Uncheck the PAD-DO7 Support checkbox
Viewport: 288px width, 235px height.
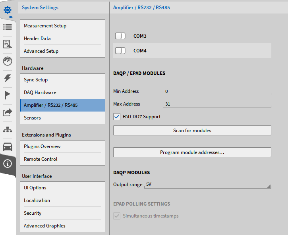tap(117, 117)
